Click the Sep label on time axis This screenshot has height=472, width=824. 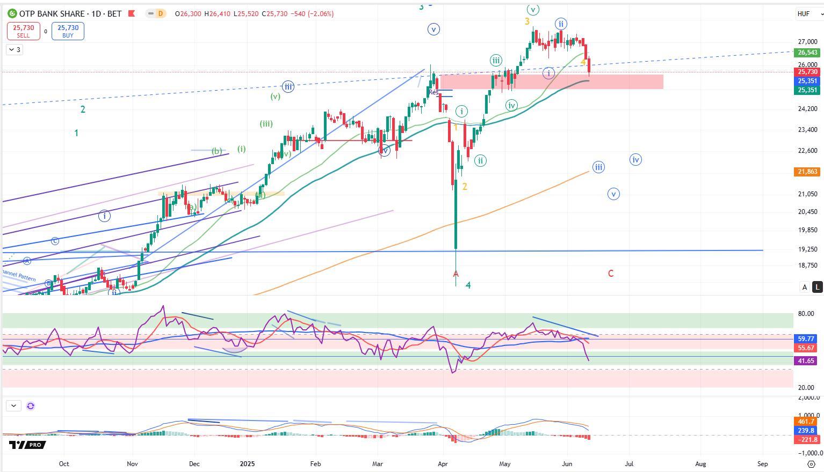pos(762,464)
